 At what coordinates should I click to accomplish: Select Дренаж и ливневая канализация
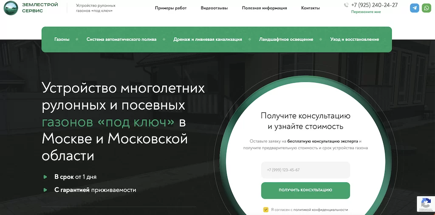point(207,39)
